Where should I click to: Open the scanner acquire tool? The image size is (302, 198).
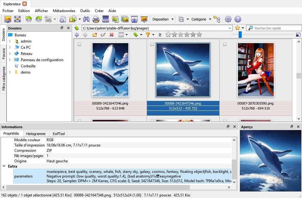click(106, 19)
